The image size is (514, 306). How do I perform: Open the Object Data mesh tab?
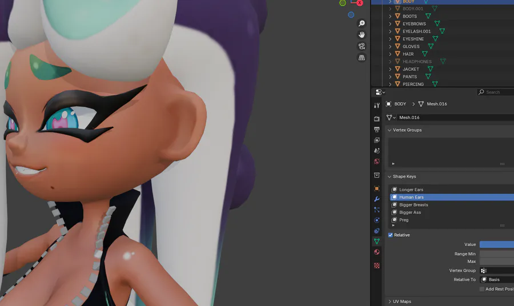tap(377, 241)
